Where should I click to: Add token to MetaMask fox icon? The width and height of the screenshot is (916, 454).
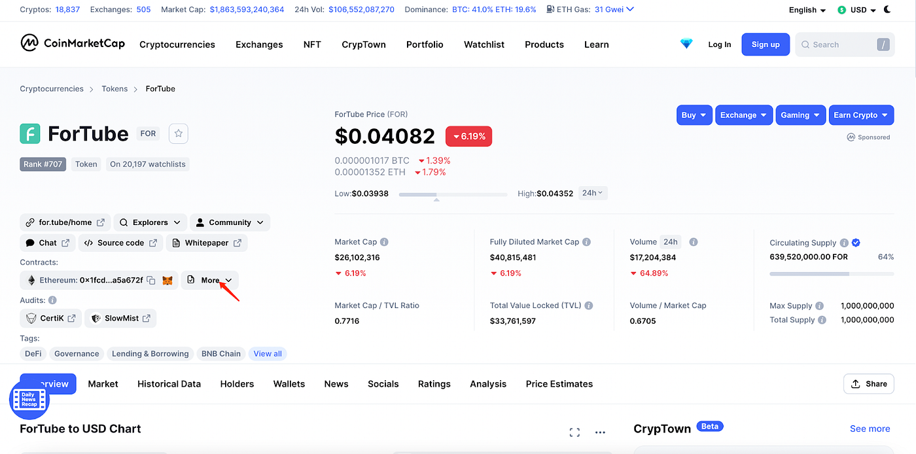click(x=167, y=281)
